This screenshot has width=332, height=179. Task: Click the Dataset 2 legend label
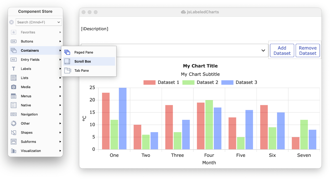207,82
